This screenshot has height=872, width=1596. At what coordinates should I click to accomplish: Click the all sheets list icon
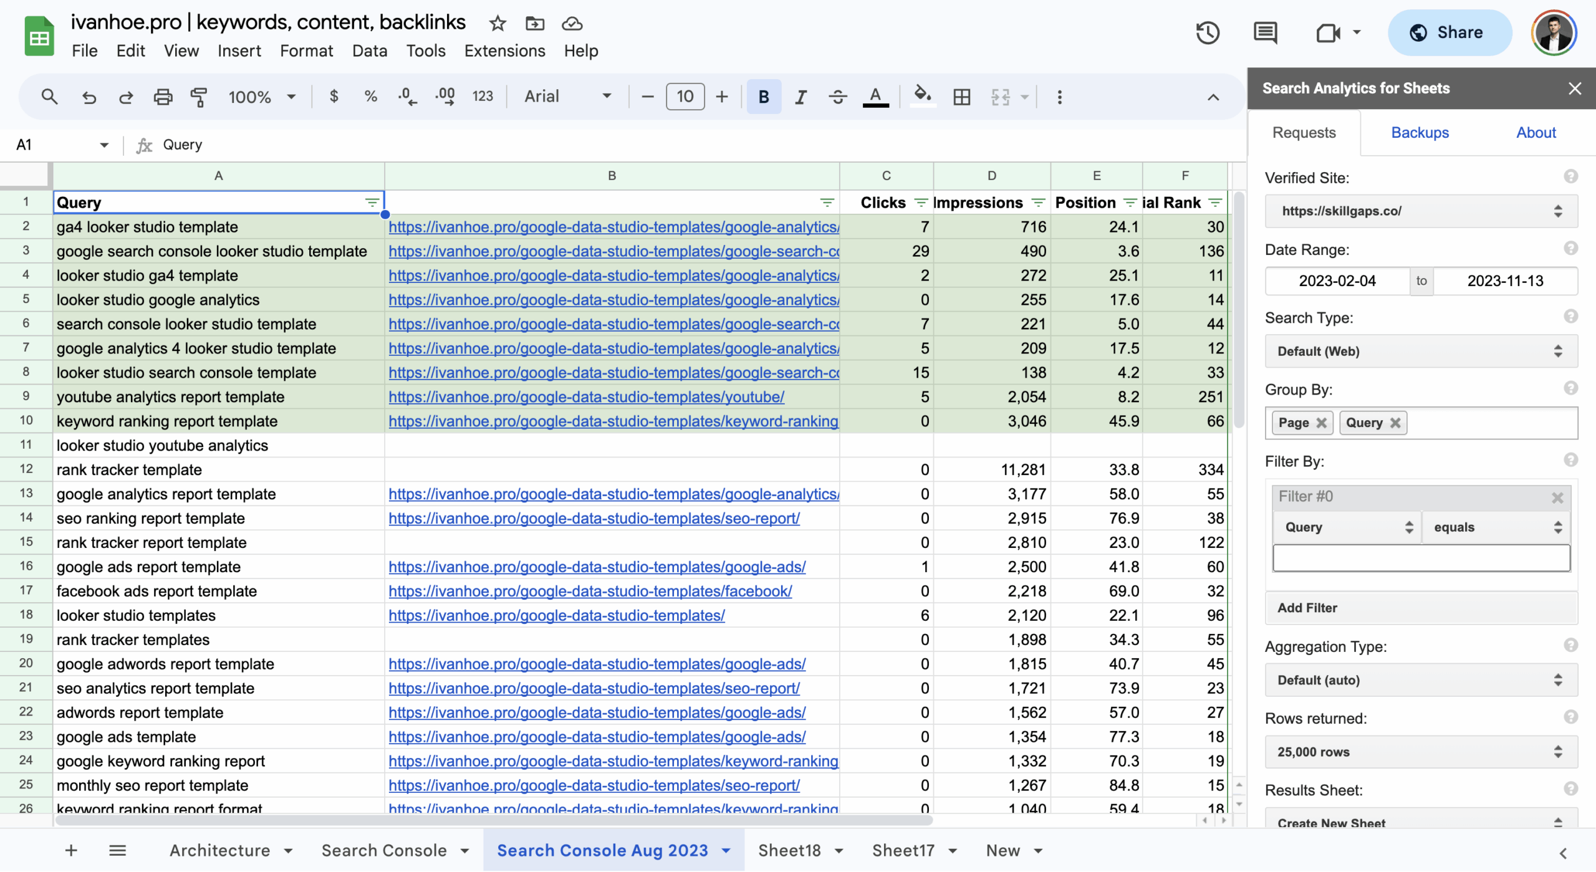[x=117, y=850]
